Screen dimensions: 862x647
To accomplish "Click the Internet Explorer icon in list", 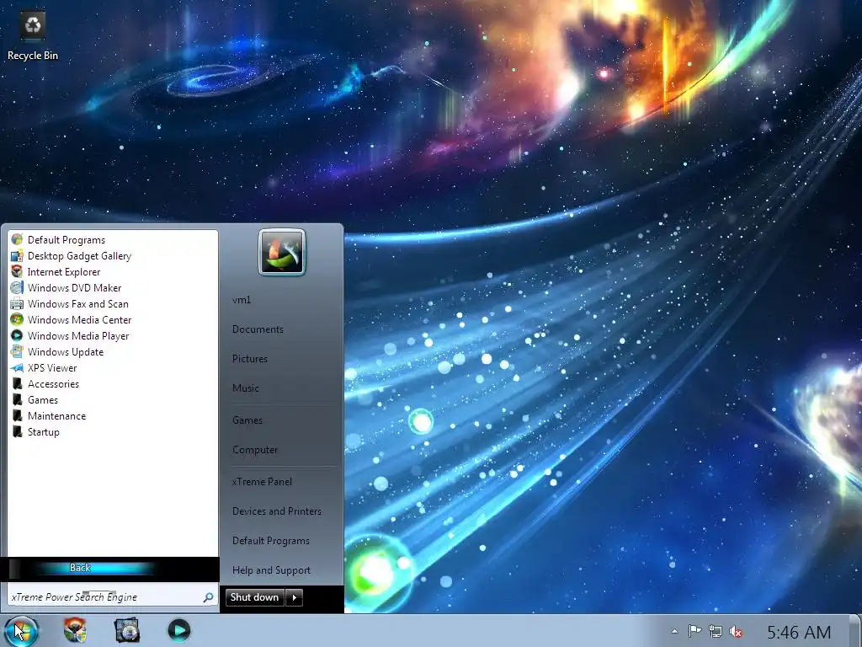I will (x=17, y=272).
